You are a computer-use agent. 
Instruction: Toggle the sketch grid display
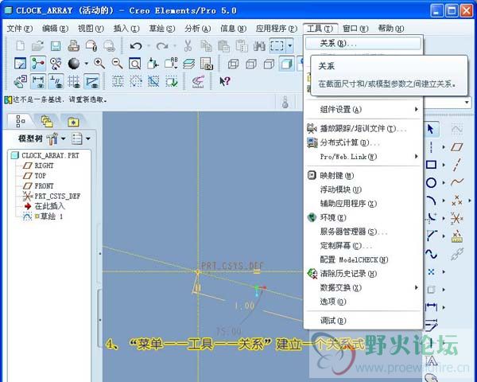point(74,81)
